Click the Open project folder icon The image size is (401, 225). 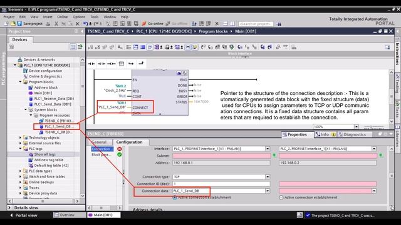(13, 24)
